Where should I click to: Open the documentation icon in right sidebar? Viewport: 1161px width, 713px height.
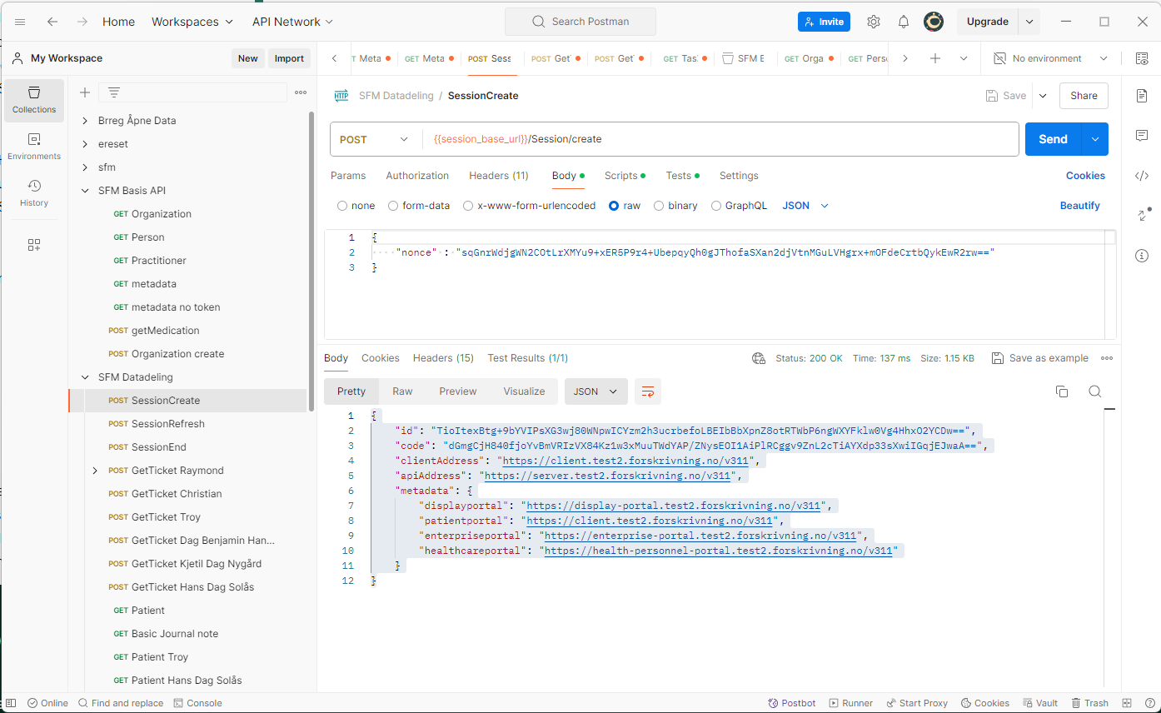click(1142, 96)
